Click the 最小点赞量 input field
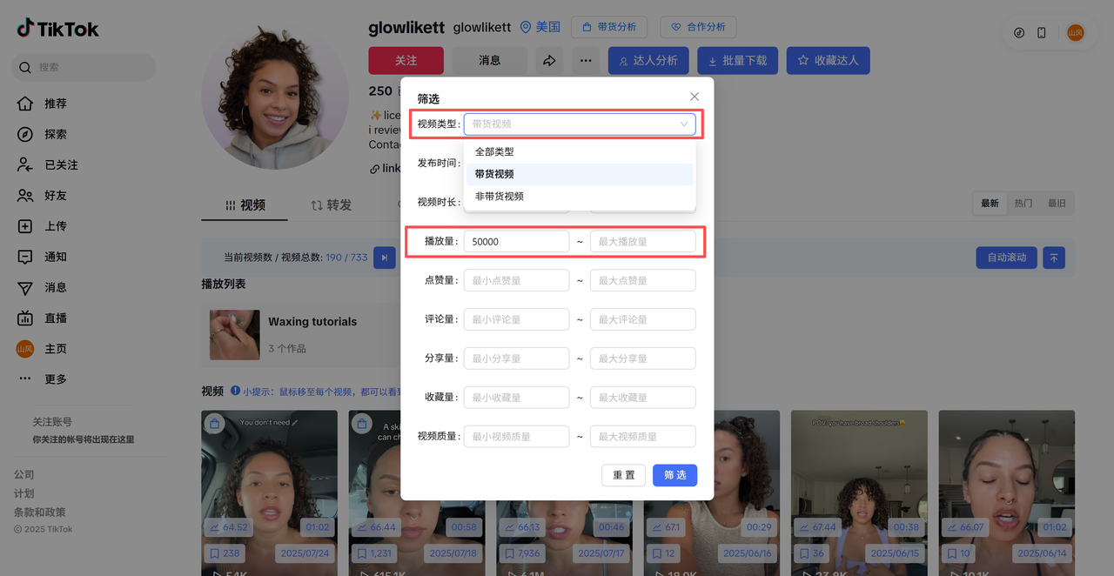1114x576 pixels. 516,280
